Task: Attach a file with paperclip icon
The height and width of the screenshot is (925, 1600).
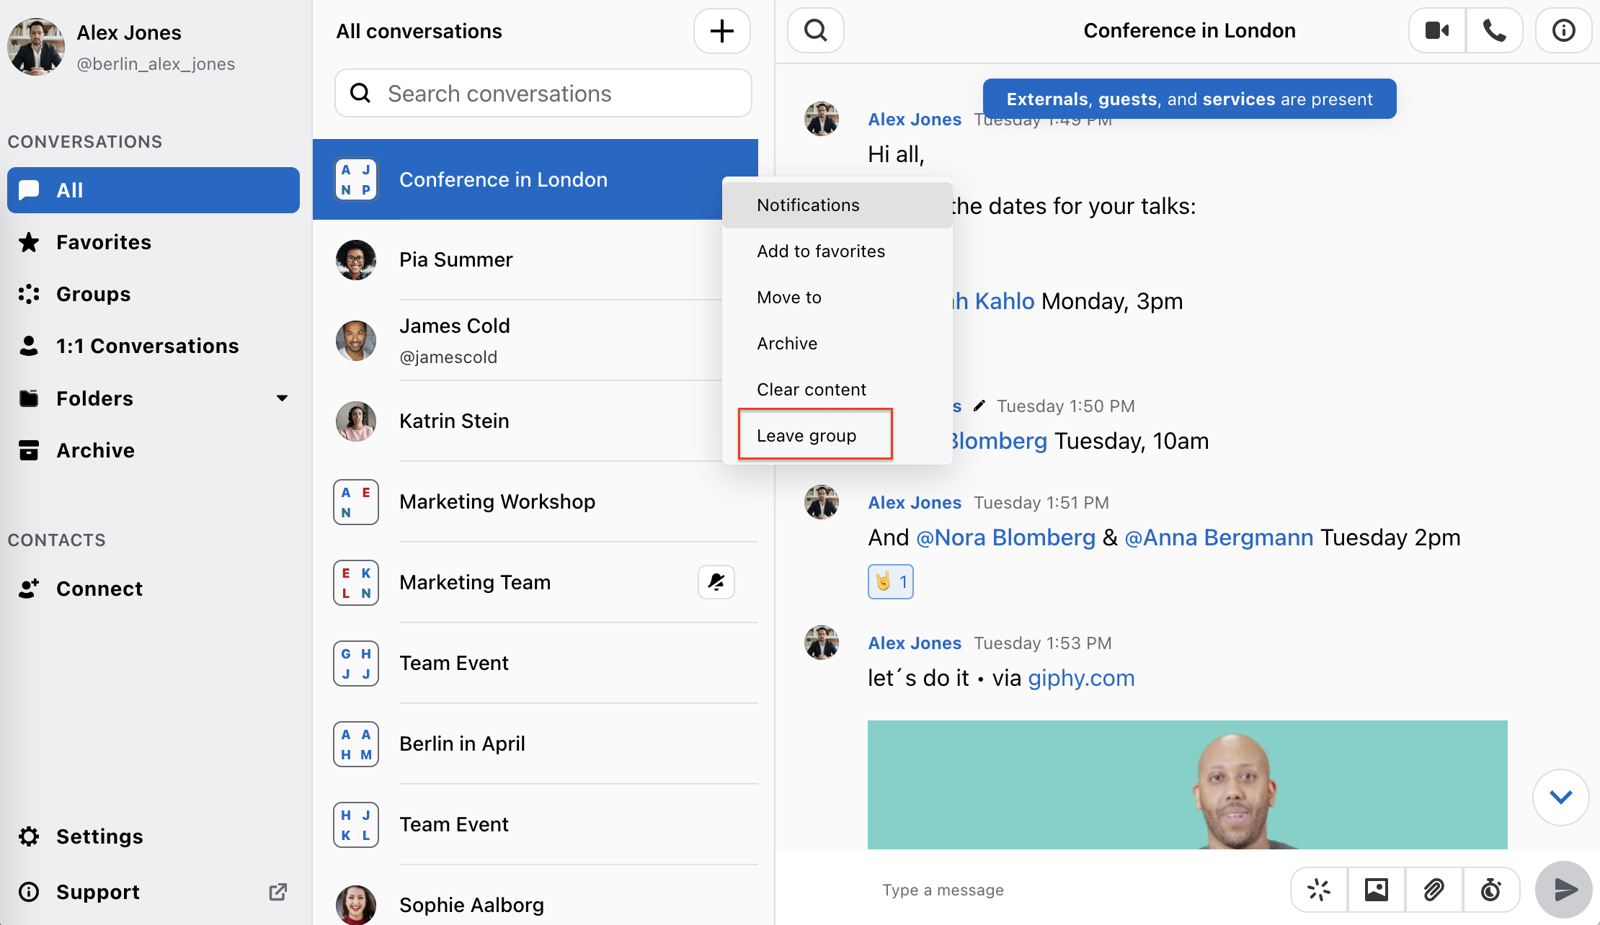Action: click(1434, 890)
